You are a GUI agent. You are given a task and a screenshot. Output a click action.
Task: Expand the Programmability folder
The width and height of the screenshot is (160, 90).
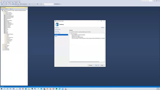tap(5, 40)
